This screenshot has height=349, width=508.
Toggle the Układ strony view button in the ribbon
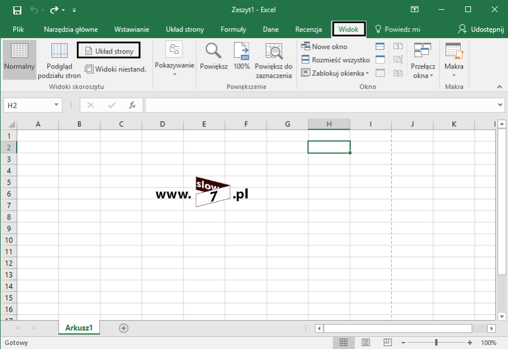pyautogui.click(x=109, y=51)
